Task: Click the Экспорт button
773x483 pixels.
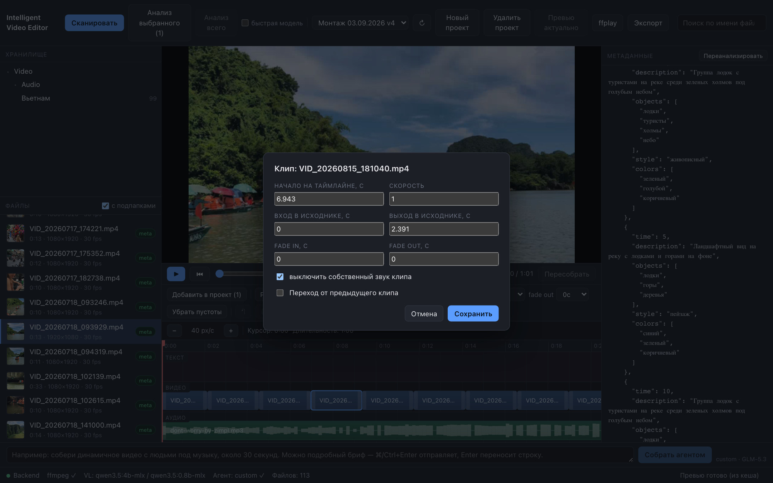Action: (x=648, y=23)
